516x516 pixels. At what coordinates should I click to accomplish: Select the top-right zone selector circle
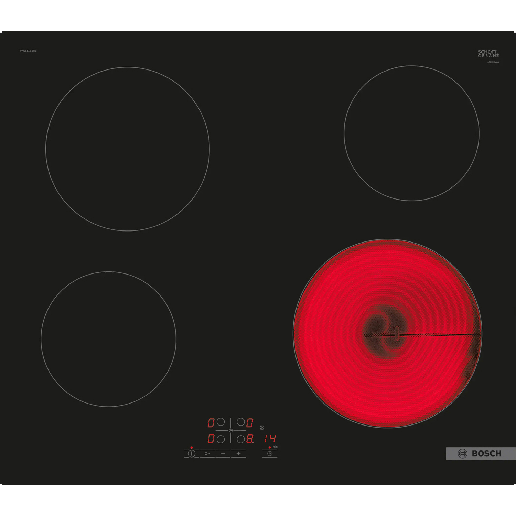click(x=241, y=422)
